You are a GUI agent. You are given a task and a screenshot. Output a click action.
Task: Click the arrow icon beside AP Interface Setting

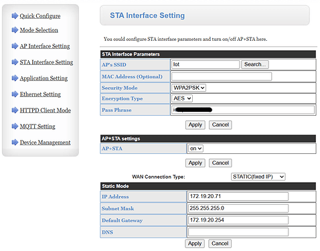[x=15, y=46]
